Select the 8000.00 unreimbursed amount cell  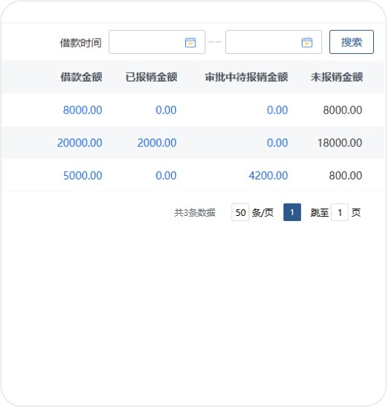[x=343, y=110]
